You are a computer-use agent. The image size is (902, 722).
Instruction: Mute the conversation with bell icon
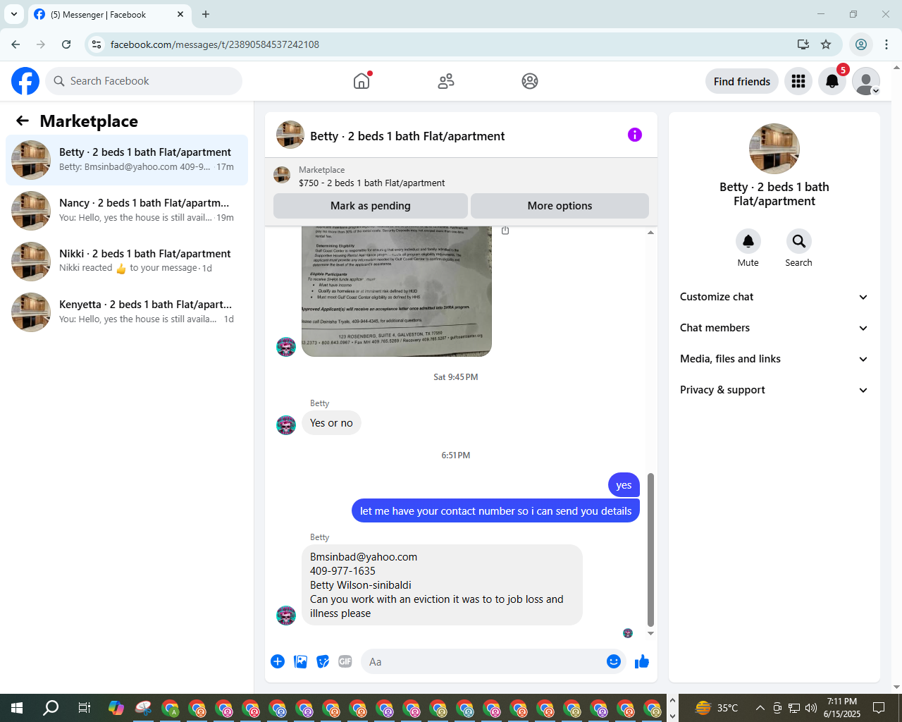coord(748,241)
